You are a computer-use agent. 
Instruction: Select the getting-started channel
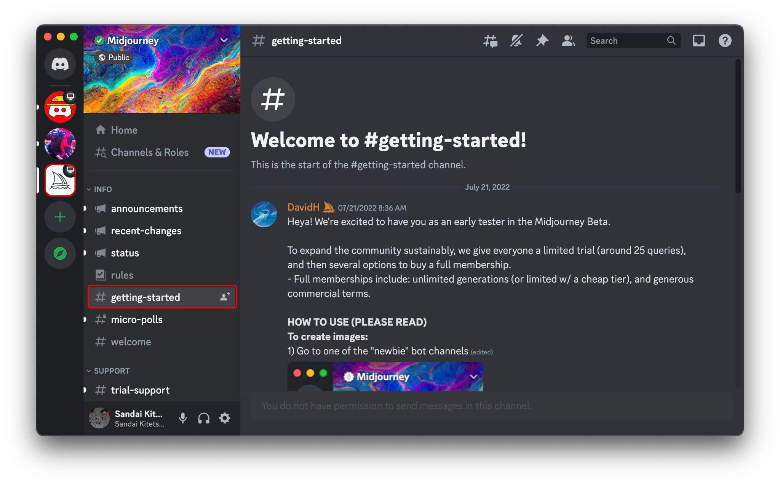tap(162, 297)
